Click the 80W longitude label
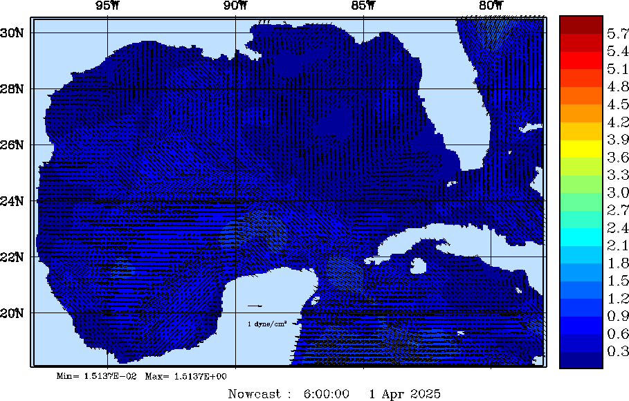 click(x=491, y=6)
